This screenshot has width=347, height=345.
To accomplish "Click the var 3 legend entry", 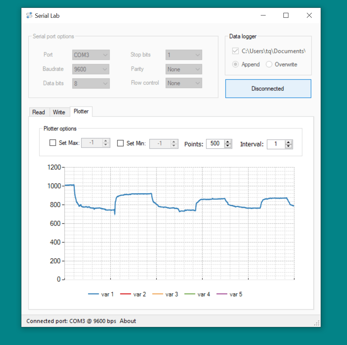I will click(x=165, y=294).
